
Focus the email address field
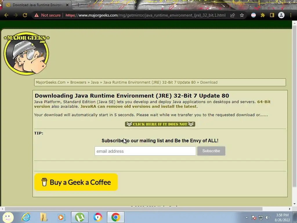pyautogui.click(x=145, y=151)
